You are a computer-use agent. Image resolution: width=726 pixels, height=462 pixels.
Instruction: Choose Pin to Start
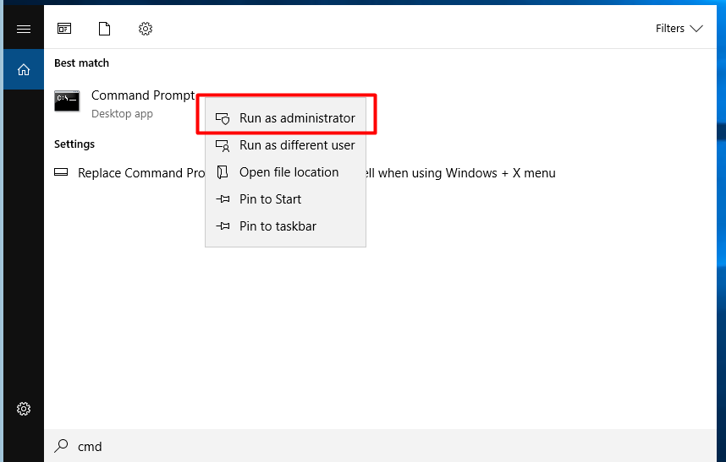[270, 199]
